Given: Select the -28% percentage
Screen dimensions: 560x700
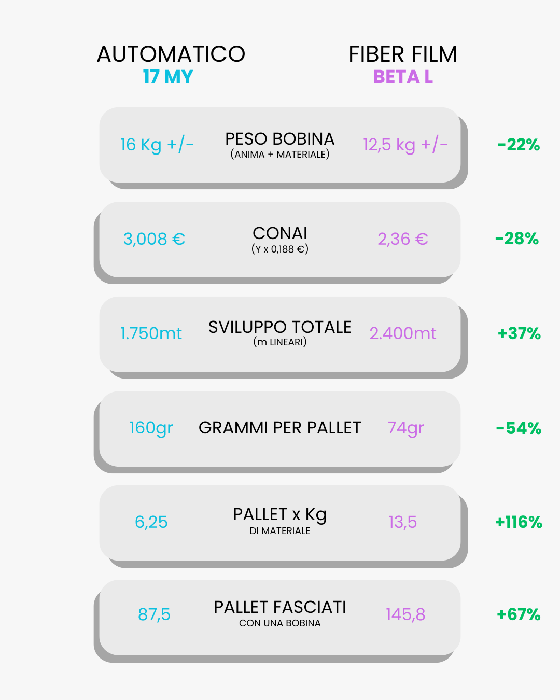Looking at the screenshot, I should [x=517, y=239].
